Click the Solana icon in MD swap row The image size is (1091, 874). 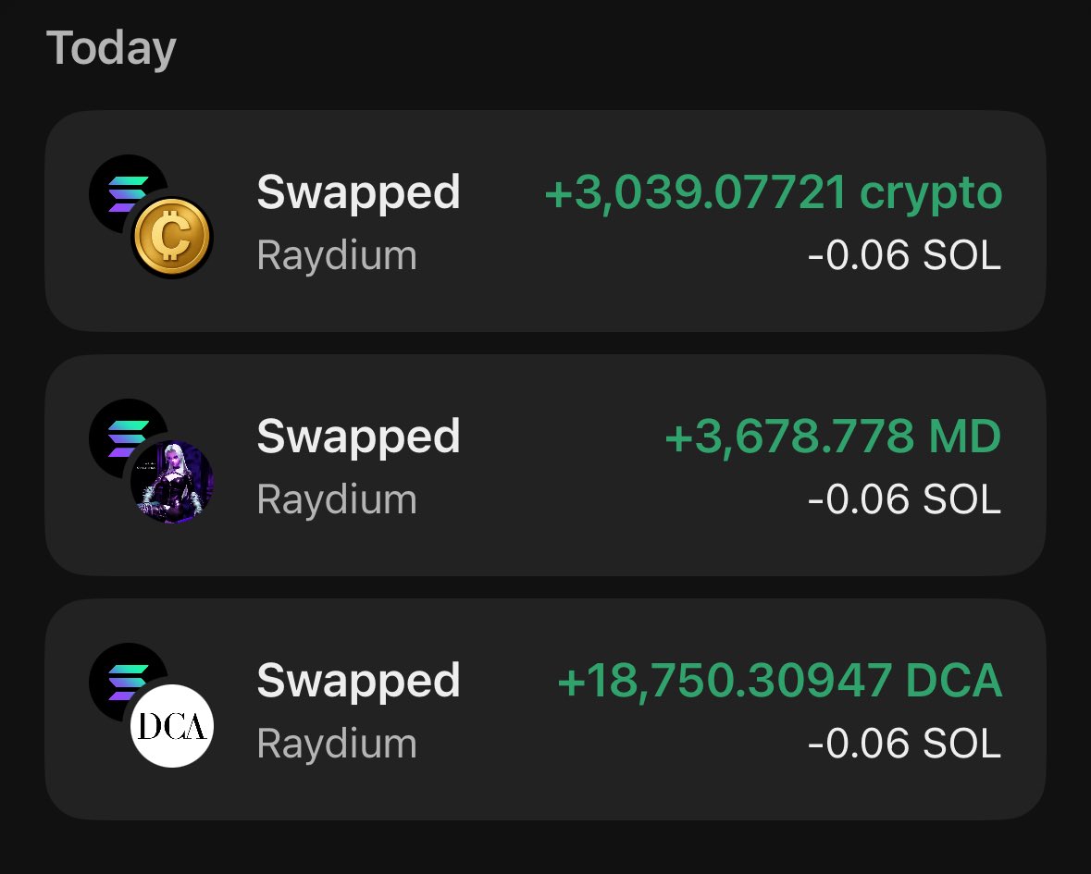120,431
